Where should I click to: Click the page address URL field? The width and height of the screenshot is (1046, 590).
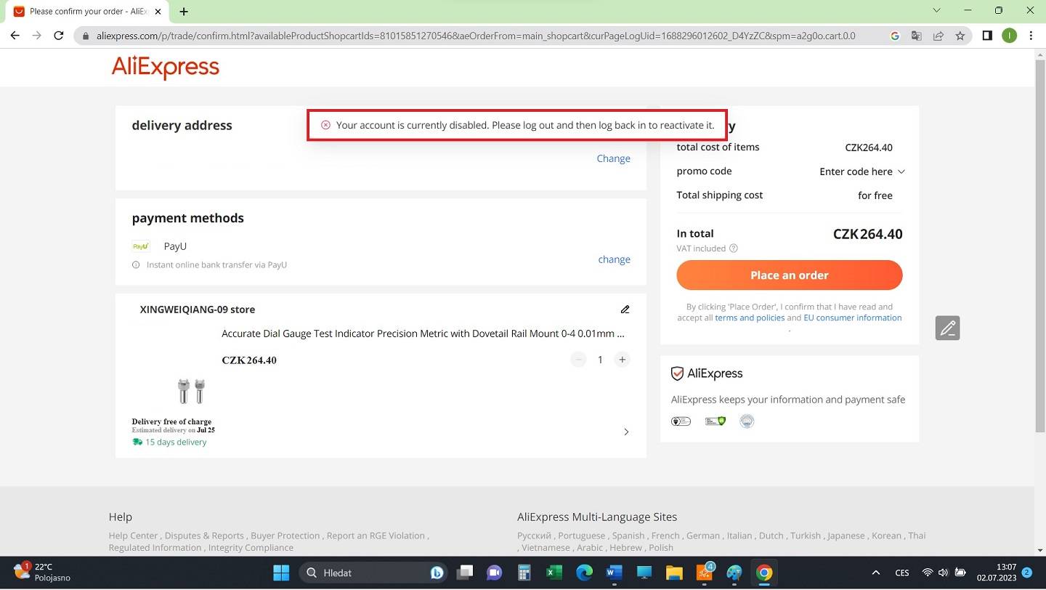click(476, 36)
